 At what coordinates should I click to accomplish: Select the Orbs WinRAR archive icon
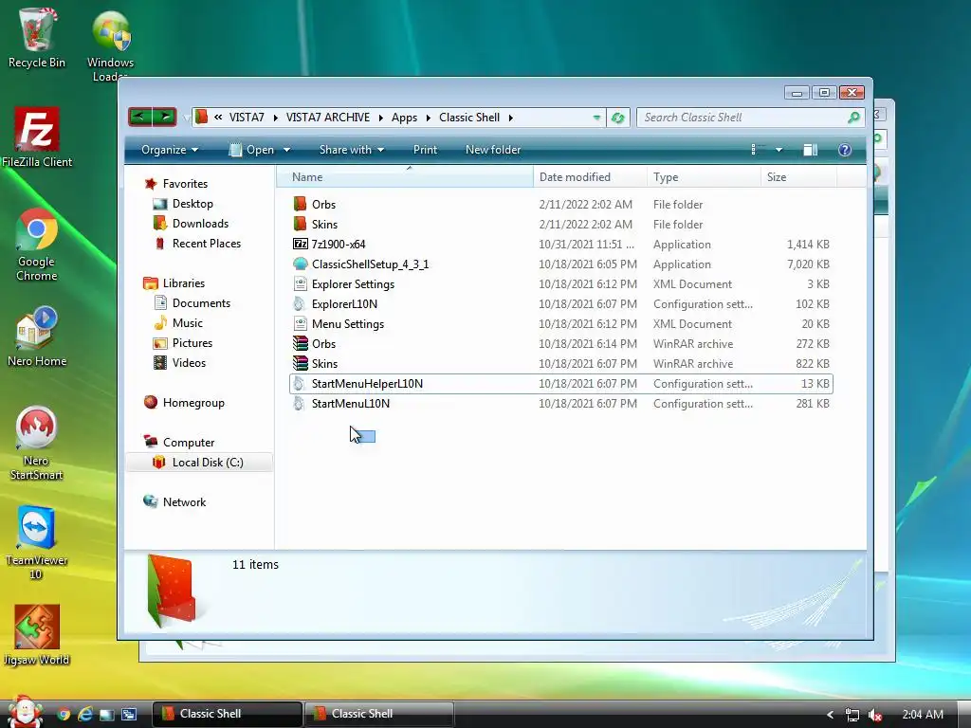point(301,343)
